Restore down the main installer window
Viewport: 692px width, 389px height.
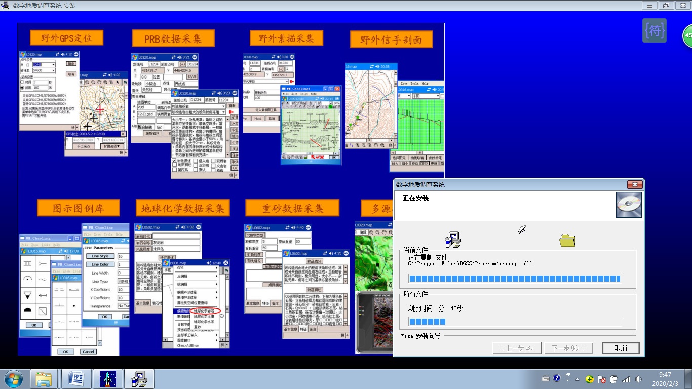click(x=666, y=5)
